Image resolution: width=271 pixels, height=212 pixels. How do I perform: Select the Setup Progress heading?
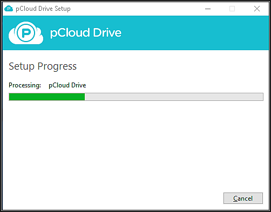tap(43, 66)
